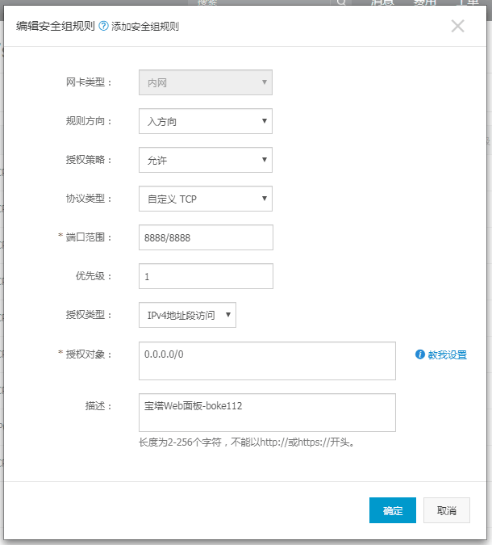Open the 添加安全组规则 help link
The image size is (492, 545).
pos(145,27)
